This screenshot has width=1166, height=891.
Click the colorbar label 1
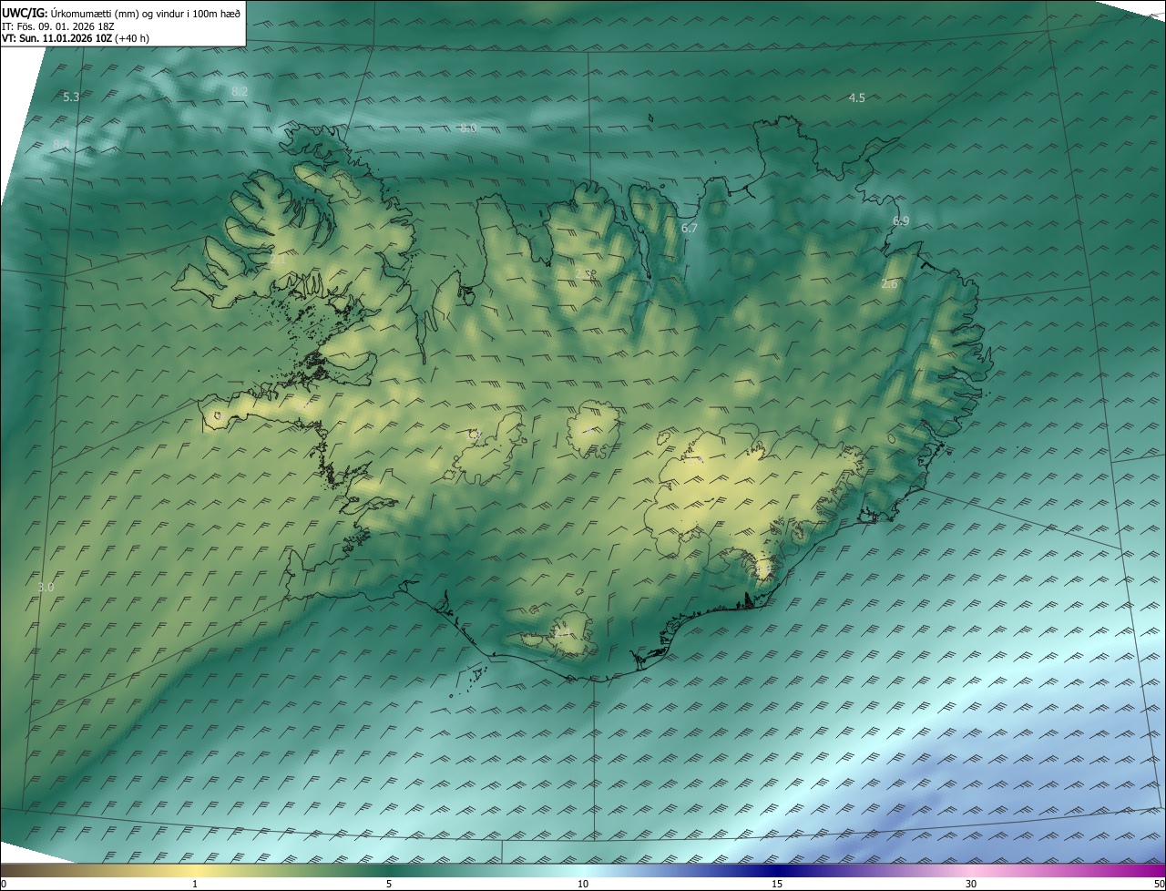(195, 884)
